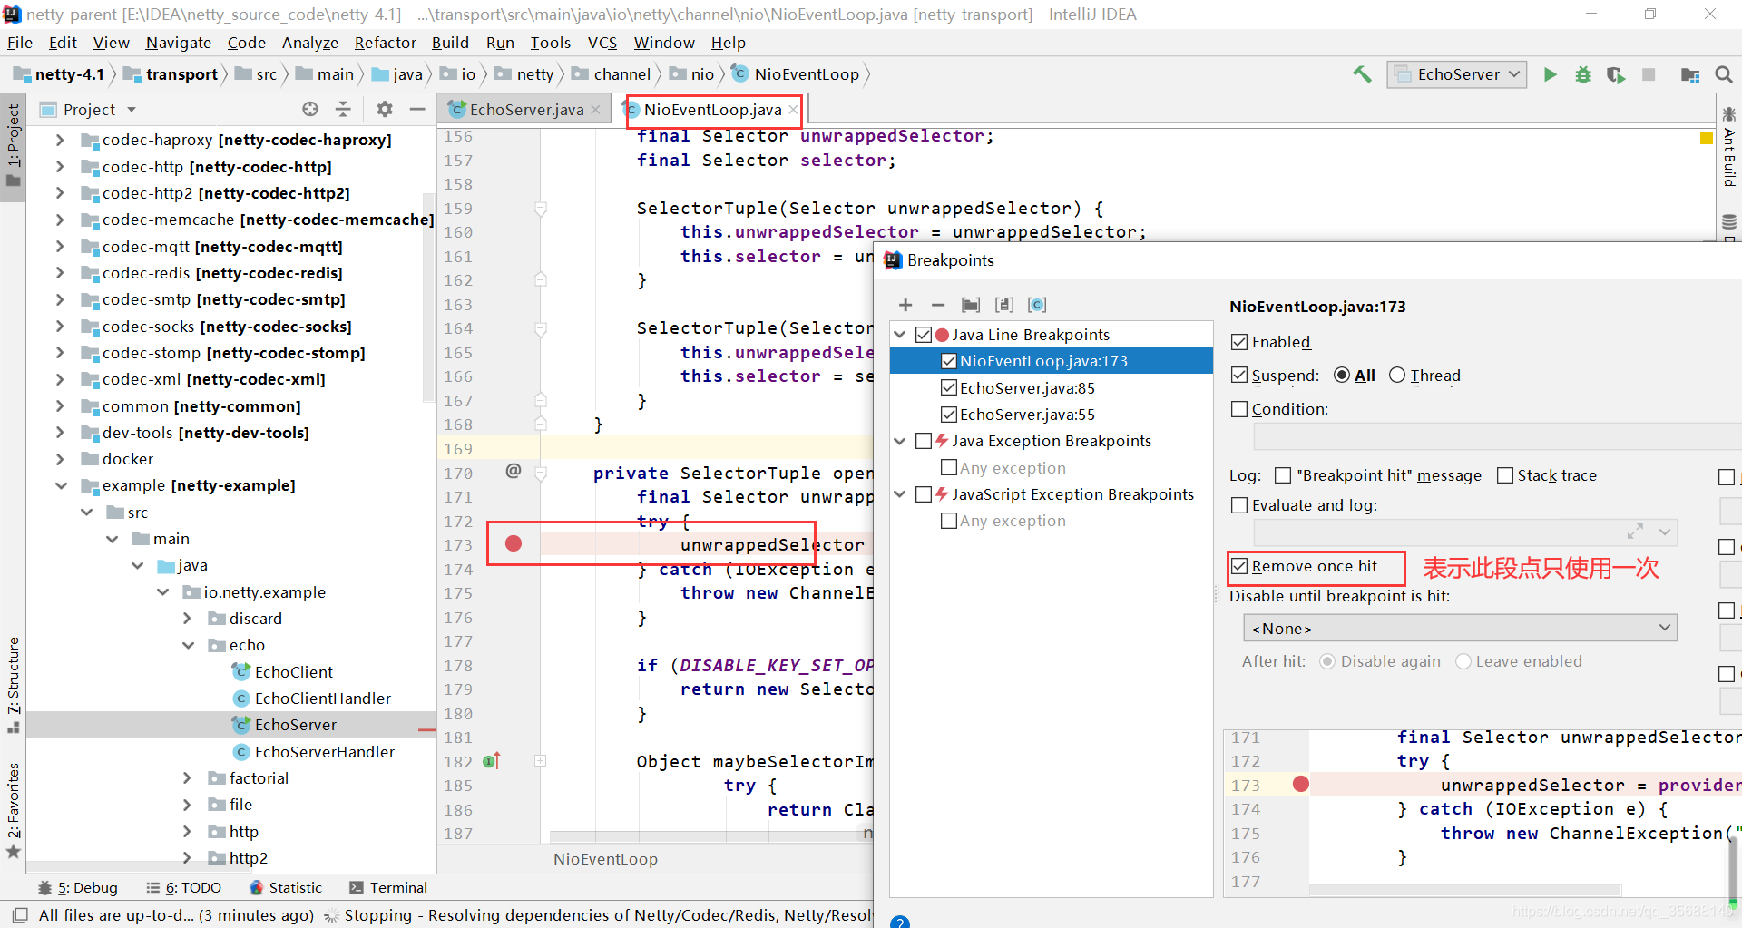The height and width of the screenshot is (928, 1742).
Task: Expand codec-haproxy module in tree
Action: (60, 140)
